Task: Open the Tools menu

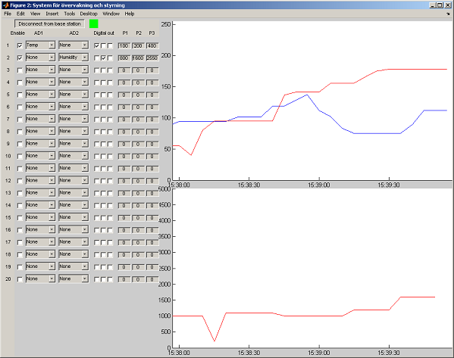Action: pyautogui.click(x=69, y=14)
